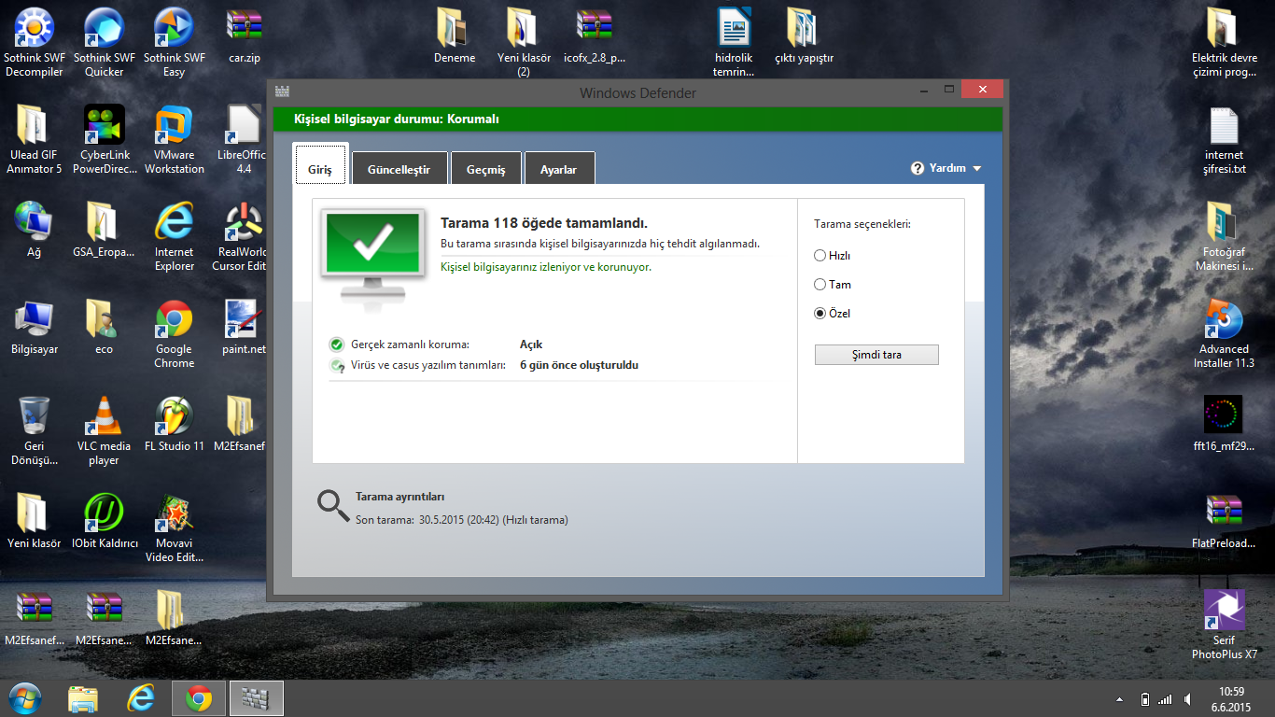The width and height of the screenshot is (1275, 717).
Task: Select Internet Explorer desktop shortcut
Action: [x=174, y=238]
